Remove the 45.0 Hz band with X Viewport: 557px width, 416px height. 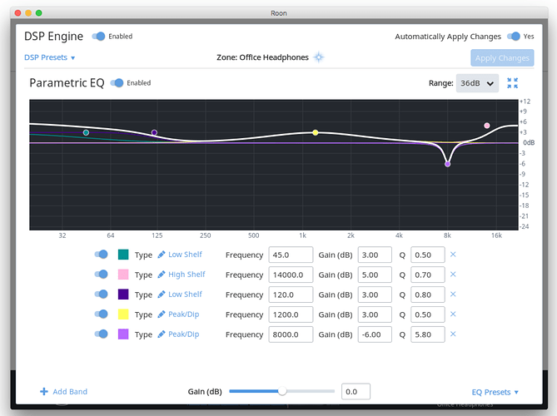(453, 255)
